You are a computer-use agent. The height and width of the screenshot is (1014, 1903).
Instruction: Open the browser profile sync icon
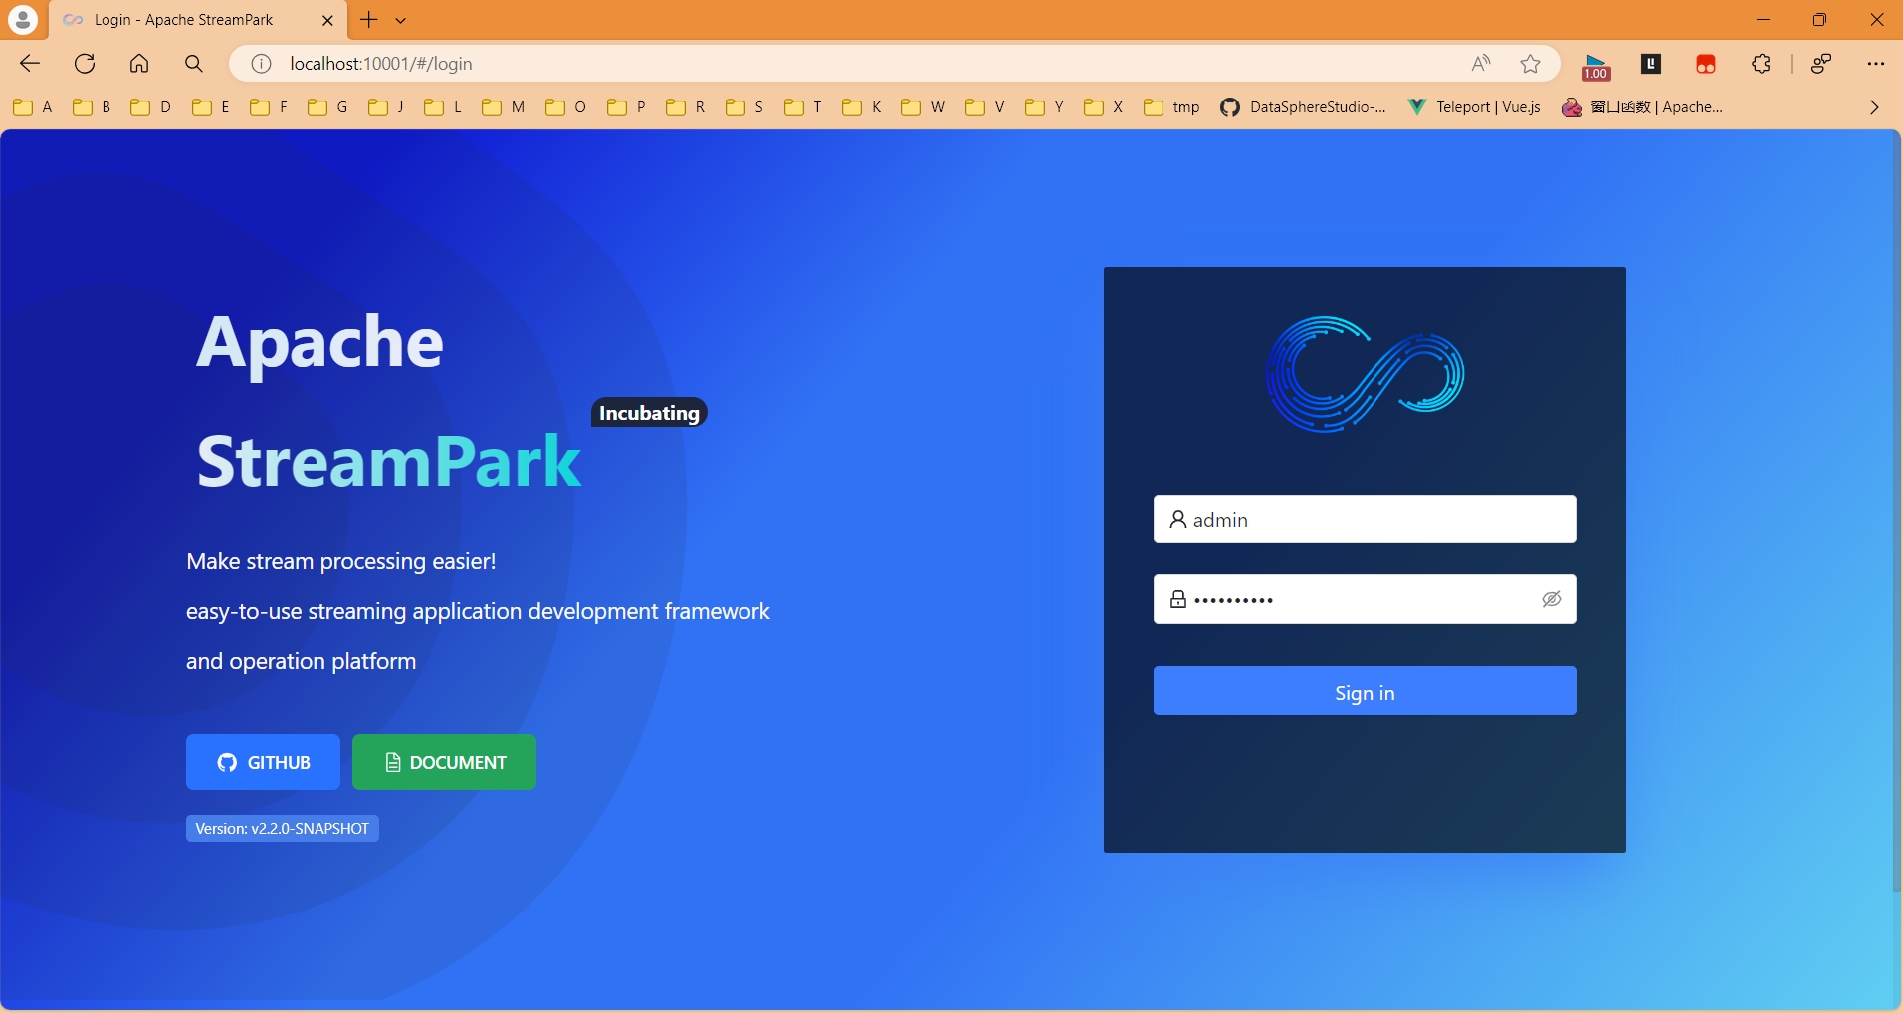tap(1821, 64)
